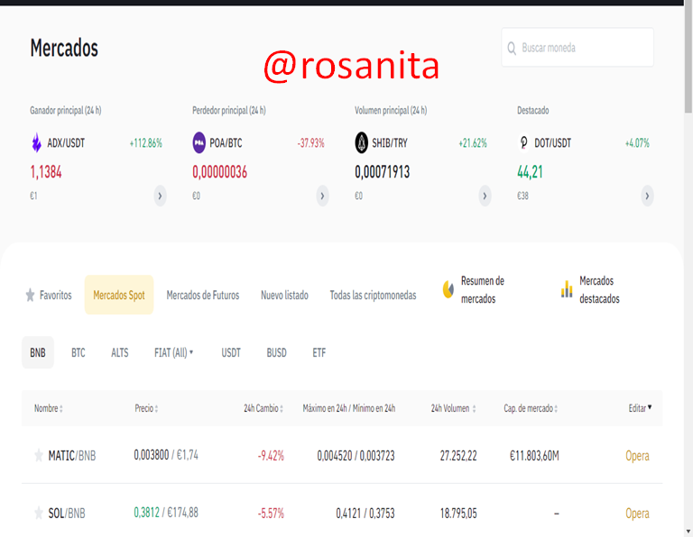Click the Favoritos star icon
The width and height of the screenshot is (693, 537).
pyautogui.click(x=30, y=295)
